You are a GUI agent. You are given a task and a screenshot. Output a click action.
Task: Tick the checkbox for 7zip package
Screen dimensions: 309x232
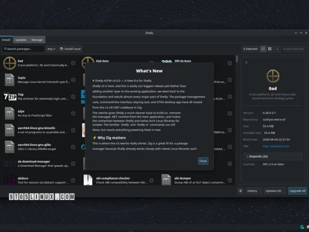[x=73, y=97]
